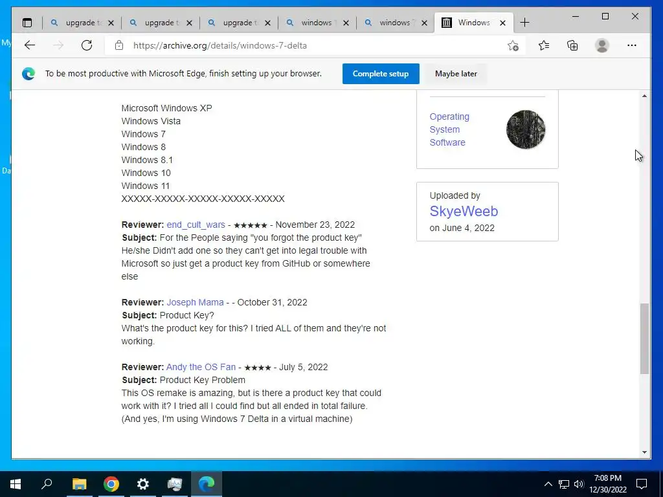Go back to previous page
This screenshot has width=663, height=497.
(30, 45)
